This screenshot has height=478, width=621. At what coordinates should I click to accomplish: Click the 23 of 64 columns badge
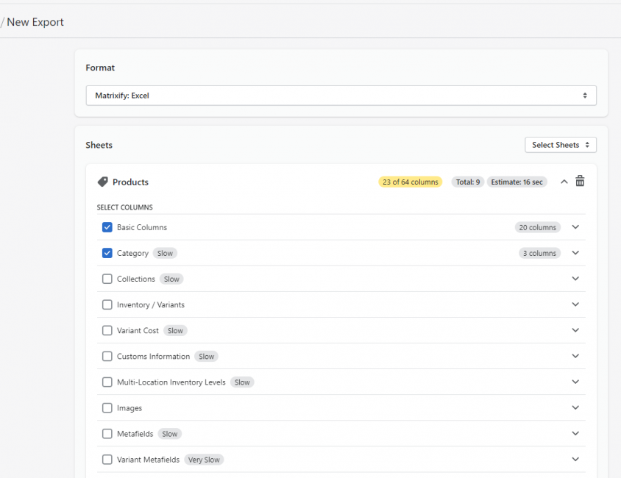(411, 181)
